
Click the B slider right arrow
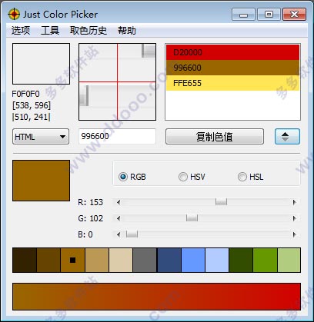(295, 234)
